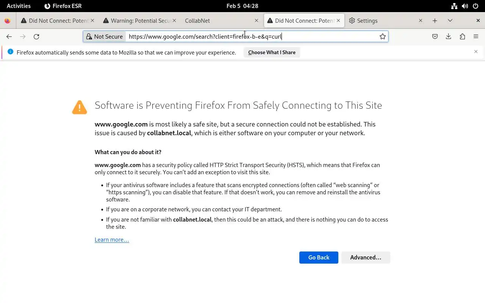
Task: Open the Learn more… link
Action: pyautogui.click(x=112, y=240)
